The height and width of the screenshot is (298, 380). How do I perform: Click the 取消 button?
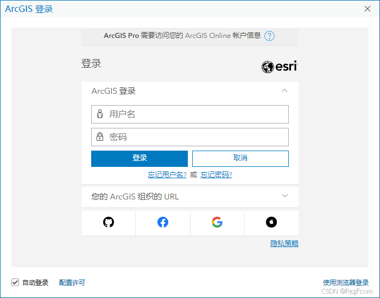[240, 159]
